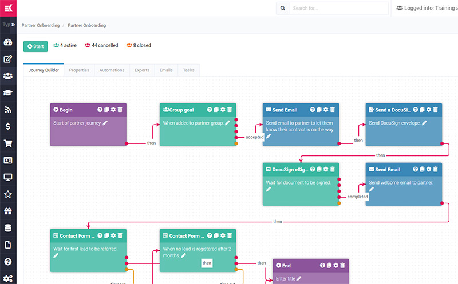Open help on first Contact Form node

tap(100, 235)
